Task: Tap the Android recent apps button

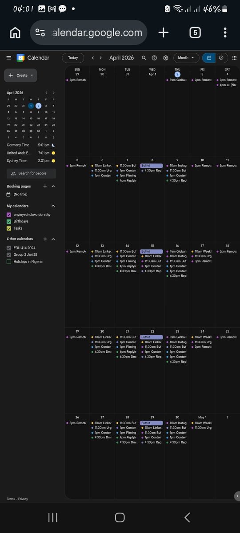Action: pos(52,517)
